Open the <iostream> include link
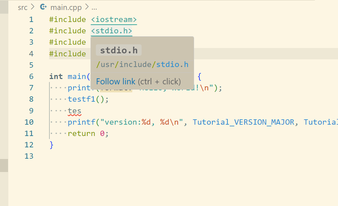Screen dimensions: 338x206 (114, 19)
